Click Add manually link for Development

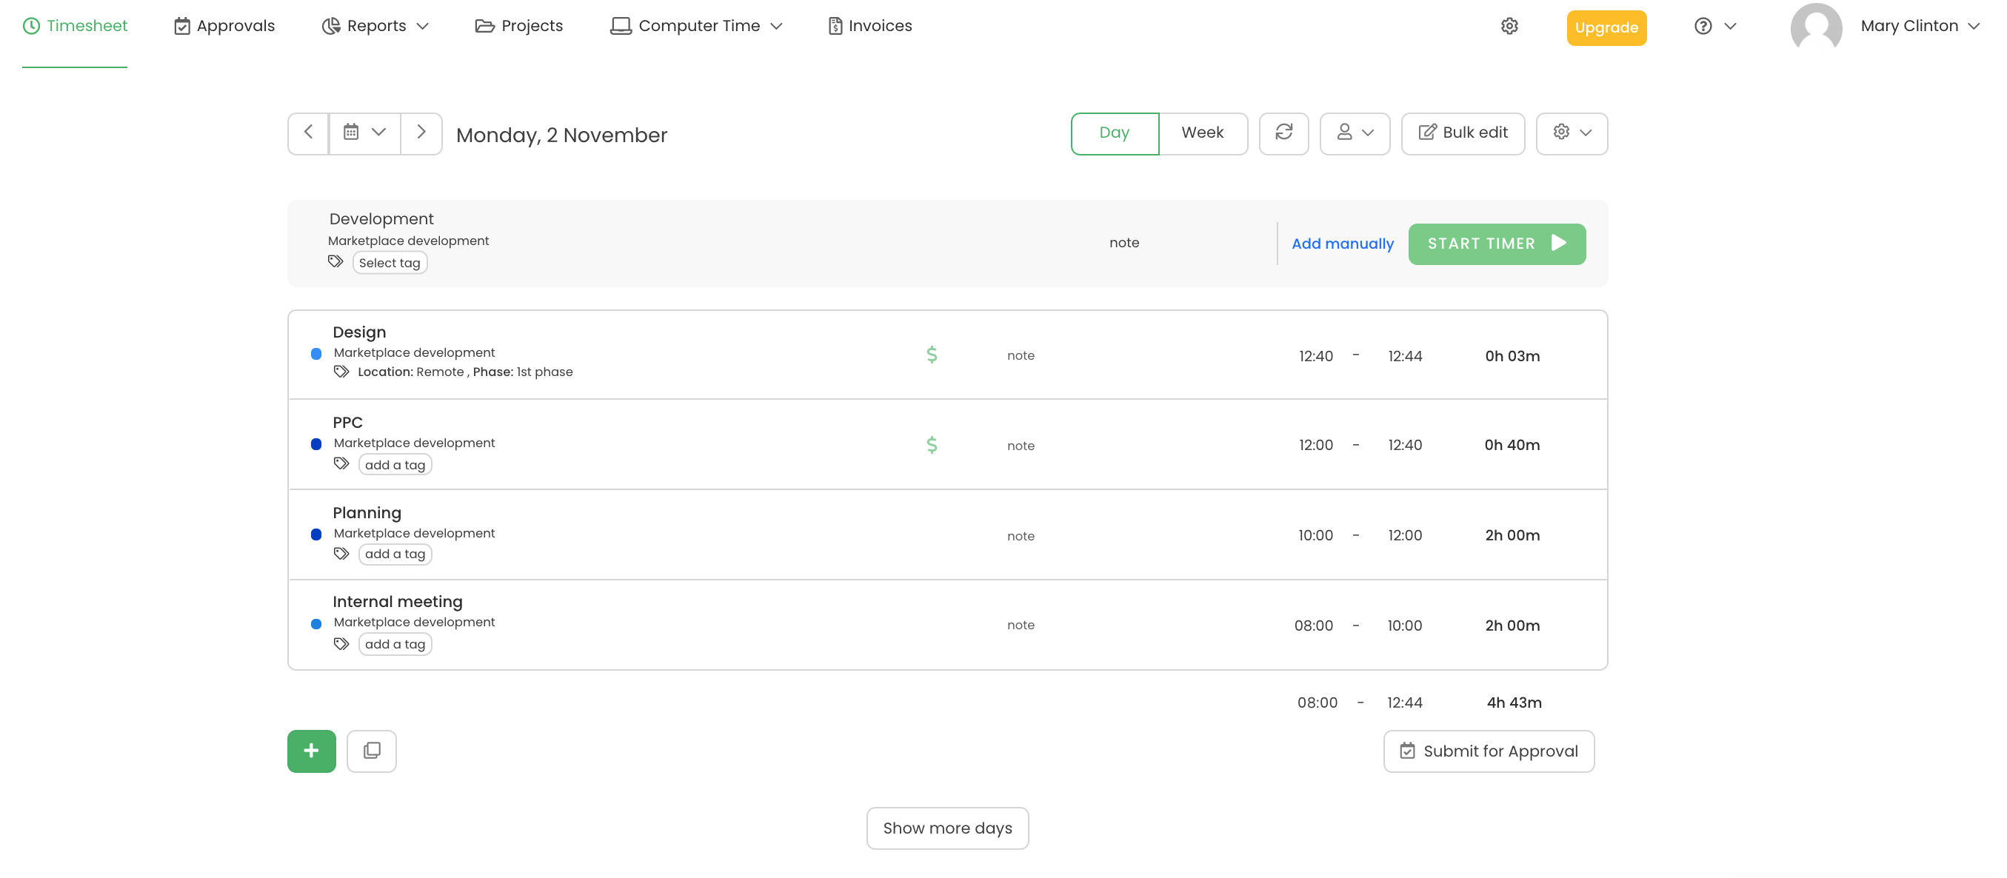[x=1343, y=243]
